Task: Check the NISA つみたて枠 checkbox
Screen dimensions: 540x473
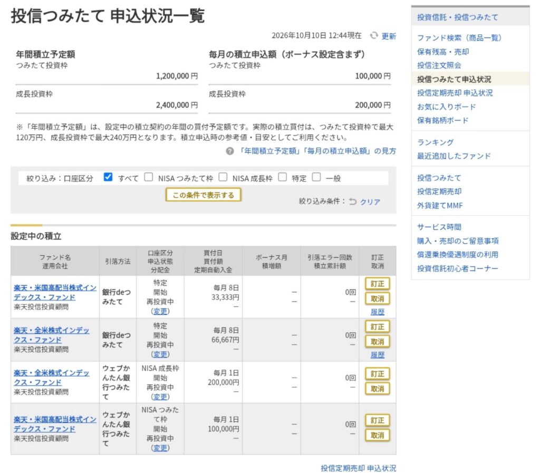Action: [x=148, y=177]
